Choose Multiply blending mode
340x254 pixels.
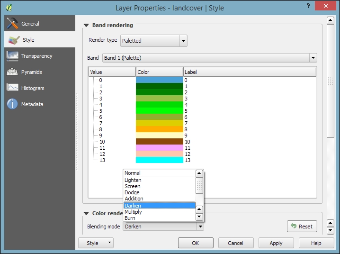[160, 212]
